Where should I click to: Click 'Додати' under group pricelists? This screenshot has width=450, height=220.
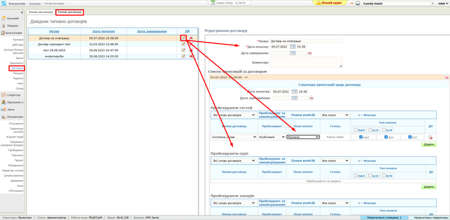[429, 187]
